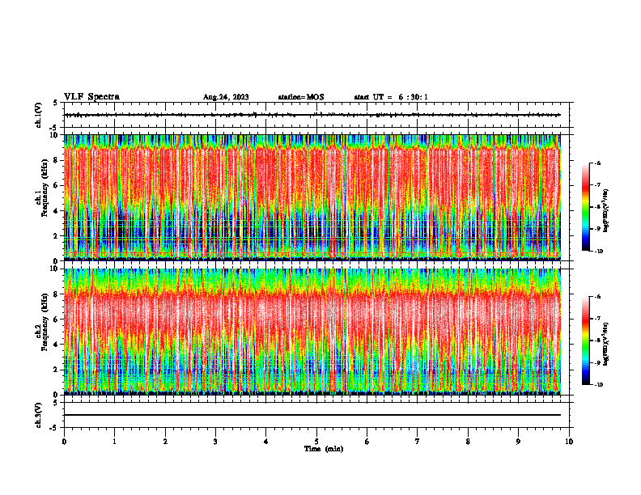Click the ch.2 colorbar log(PSD) unit label
Viewport: 641px width, 495px height.
[606, 344]
